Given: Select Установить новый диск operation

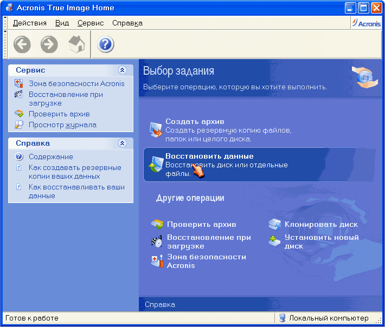Looking at the screenshot, I should (322, 241).
